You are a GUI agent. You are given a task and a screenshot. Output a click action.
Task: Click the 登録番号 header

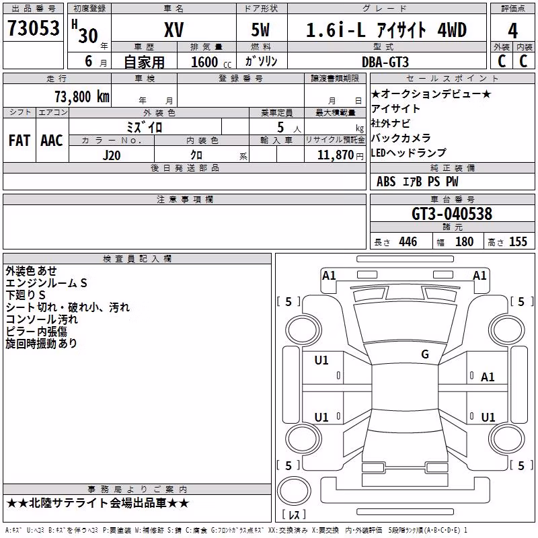241,78
